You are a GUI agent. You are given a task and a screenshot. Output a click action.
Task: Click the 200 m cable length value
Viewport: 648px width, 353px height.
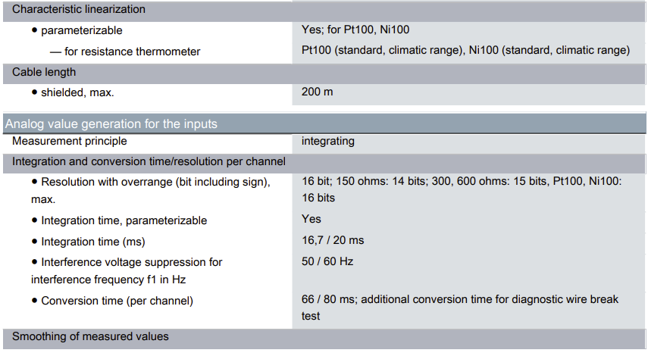317,92
